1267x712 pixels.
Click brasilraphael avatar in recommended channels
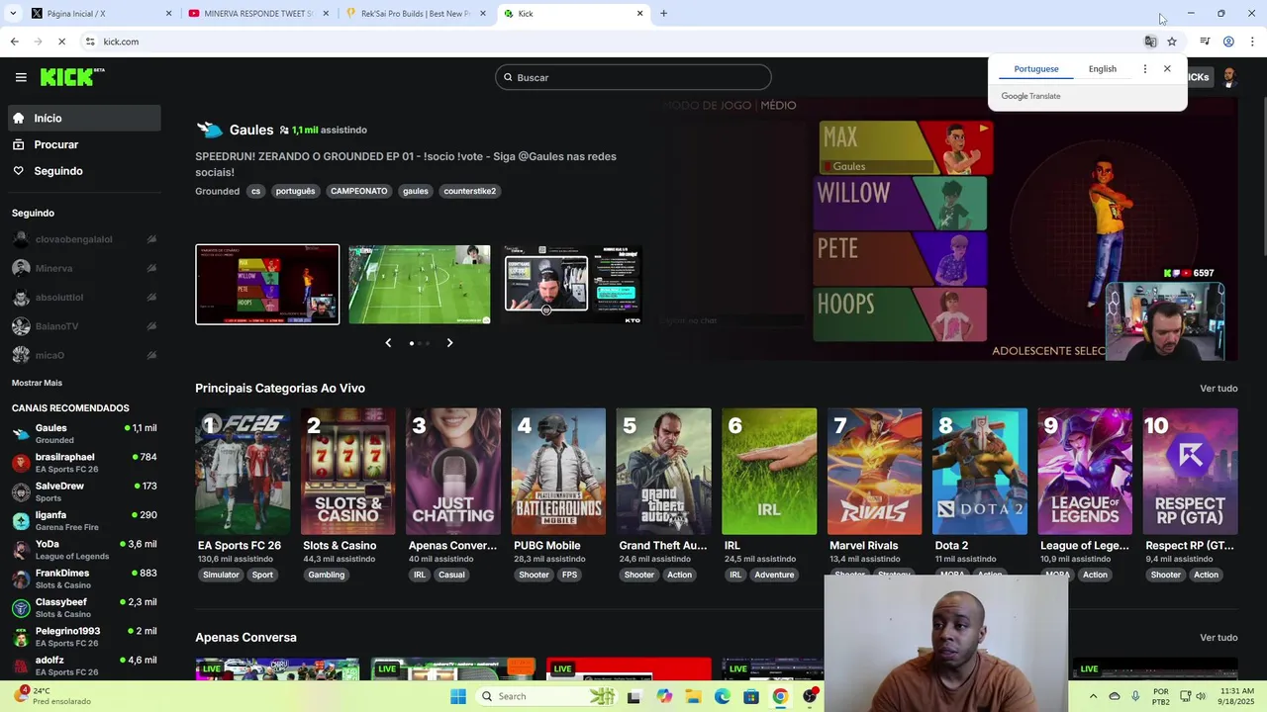[21, 464]
